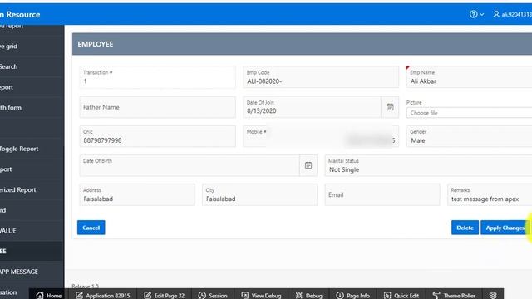Open the Gender dropdown

(469, 136)
